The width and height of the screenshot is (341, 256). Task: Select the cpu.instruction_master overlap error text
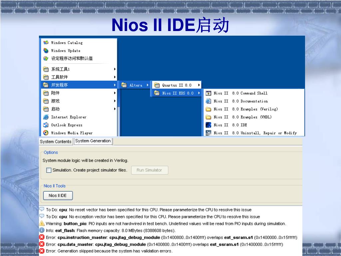[x=171, y=237]
